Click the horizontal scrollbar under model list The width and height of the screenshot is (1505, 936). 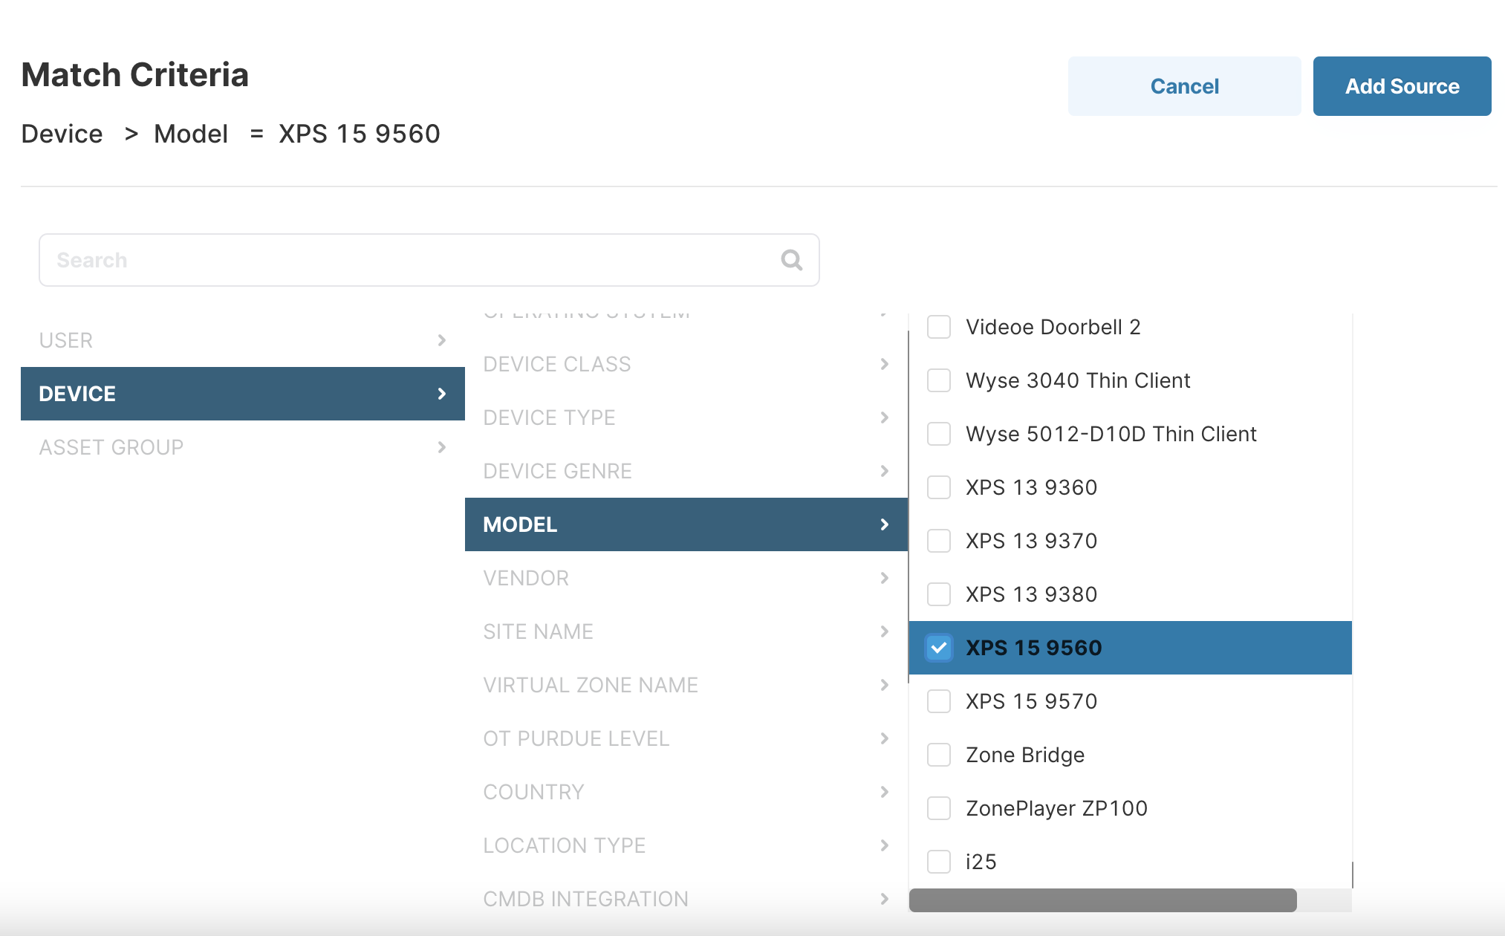[x=1102, y=900]
